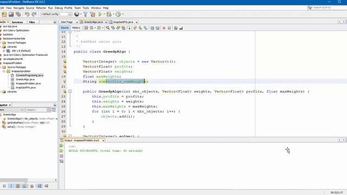
Task: Collapse the GreedyAlgo constructor code fold
Action: click(x=70, y=92)
